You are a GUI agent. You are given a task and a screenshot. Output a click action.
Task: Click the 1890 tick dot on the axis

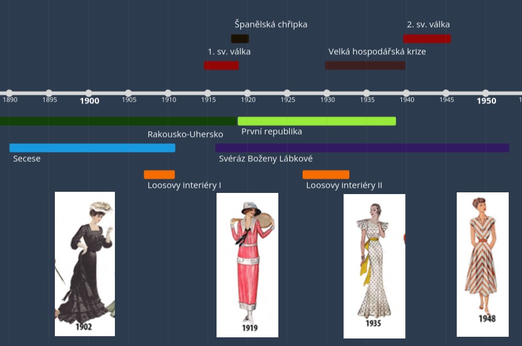(9, 93)
